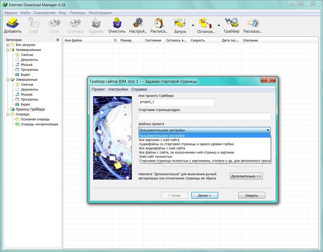Open the Проект menu in Grabber dialog
This screenshot has height=252, width=323.
pyautogui.click(x=98, y=89)
